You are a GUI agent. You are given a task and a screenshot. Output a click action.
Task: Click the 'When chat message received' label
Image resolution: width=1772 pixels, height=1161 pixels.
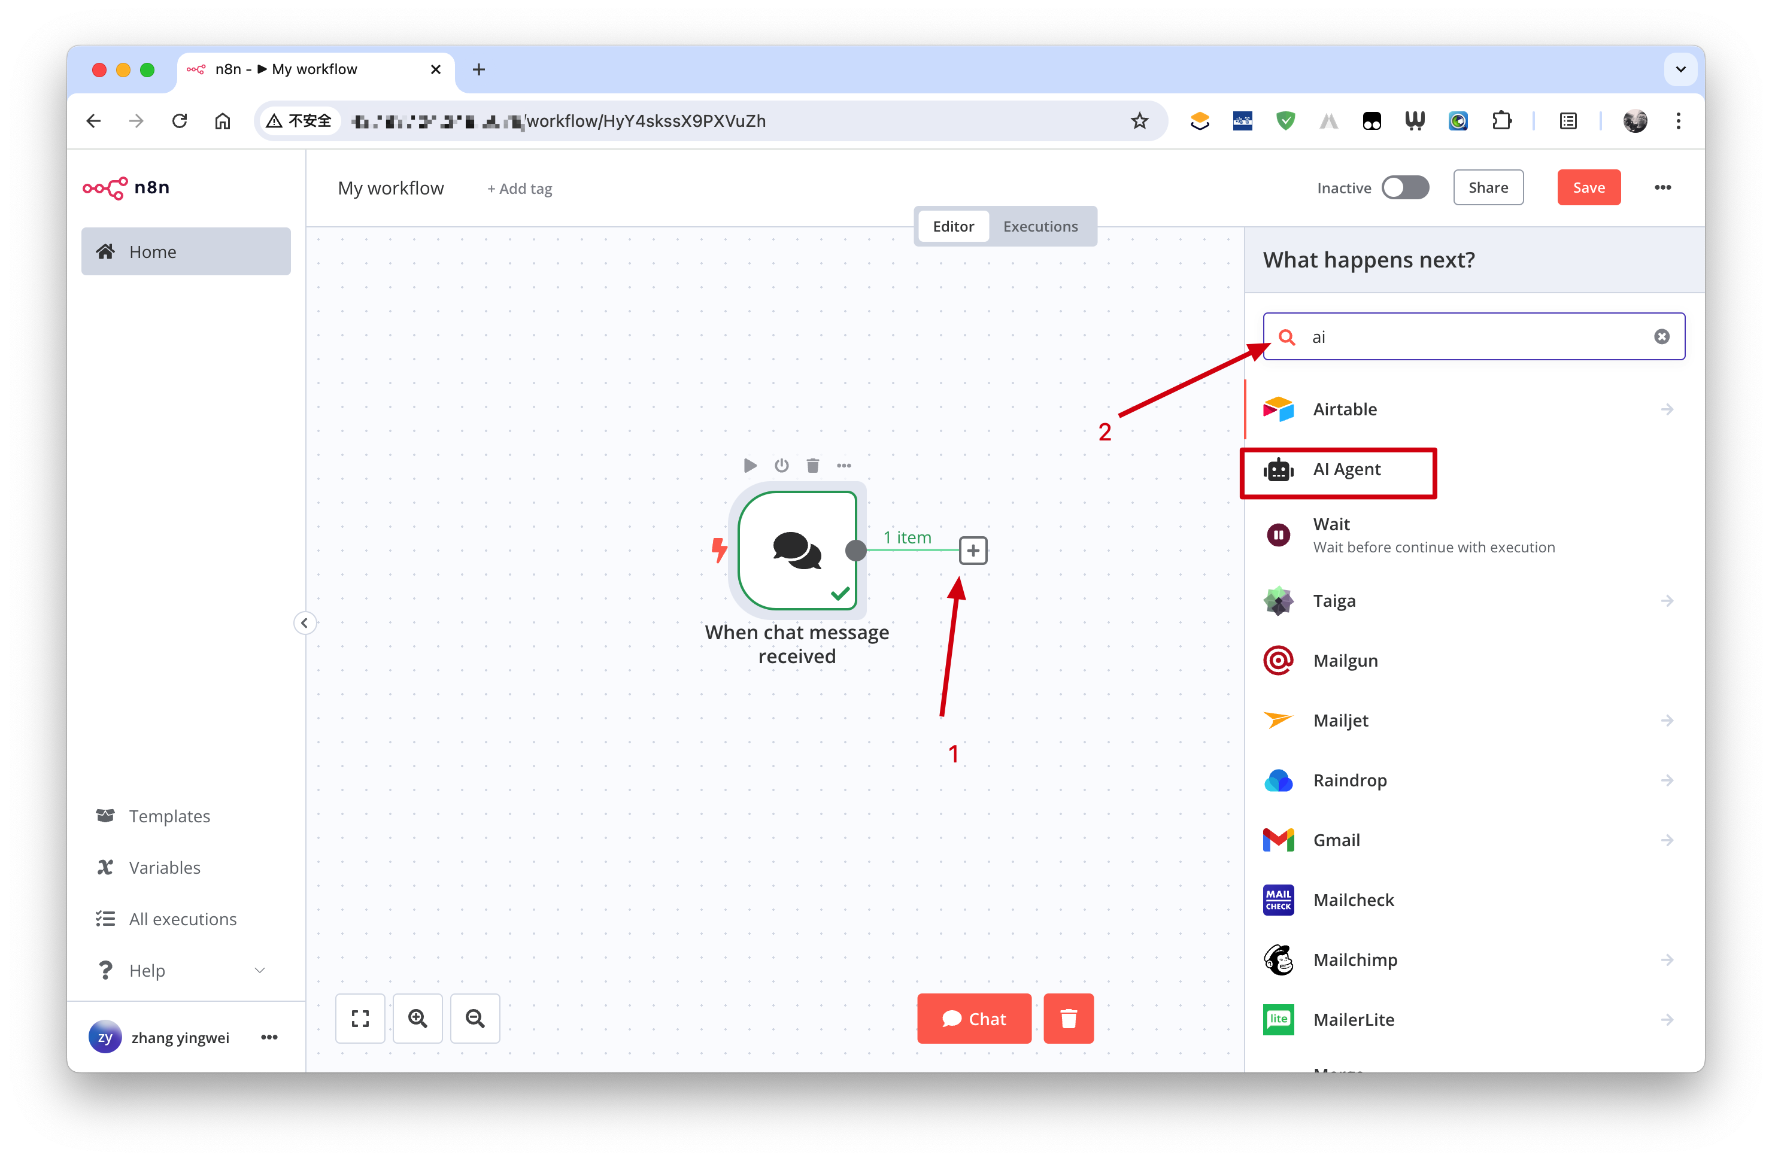pyautogui.click(x=797, y=645)
